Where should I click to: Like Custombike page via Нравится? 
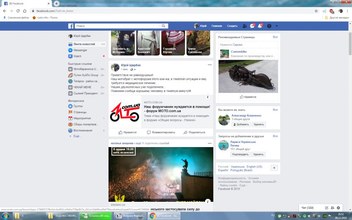click(248, 97)
